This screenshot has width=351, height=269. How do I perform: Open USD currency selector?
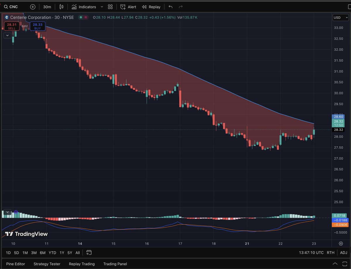[340, 18]
